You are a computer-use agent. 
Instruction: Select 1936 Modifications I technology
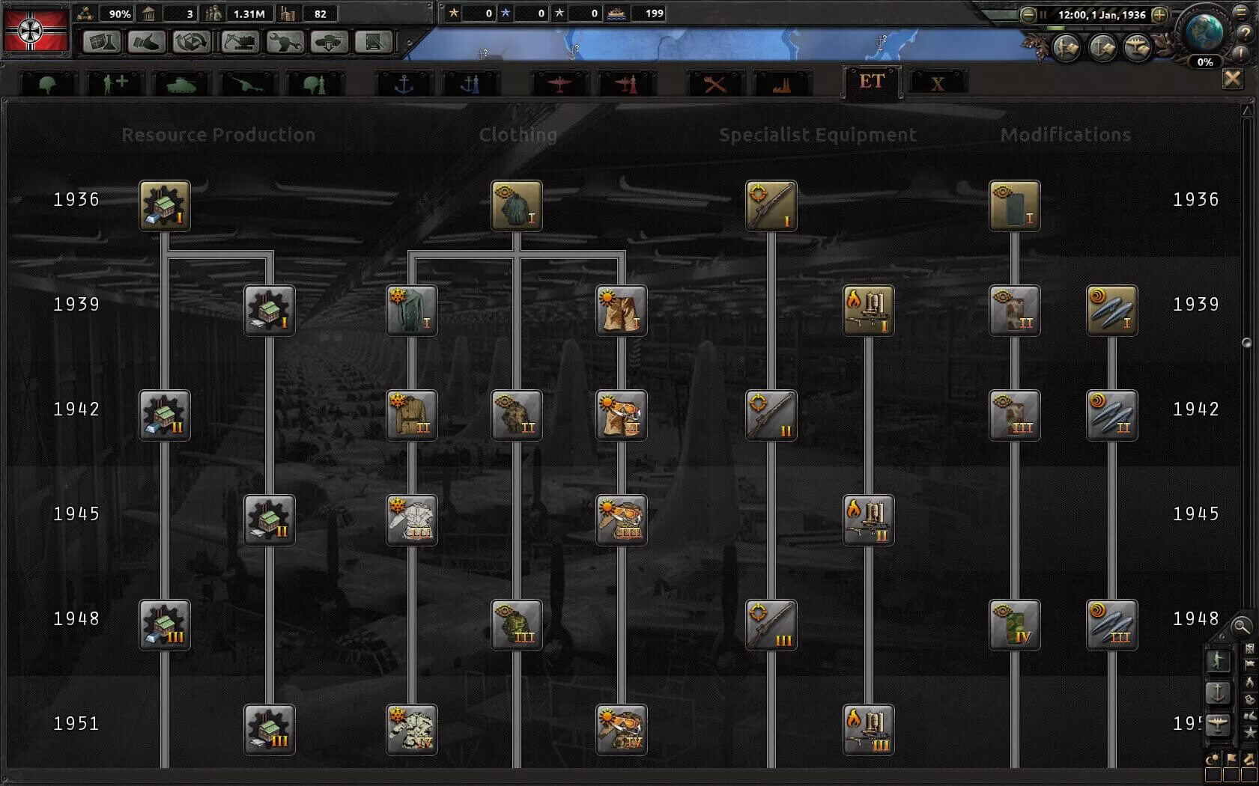pyautogui.click(x=1015, y=205)
